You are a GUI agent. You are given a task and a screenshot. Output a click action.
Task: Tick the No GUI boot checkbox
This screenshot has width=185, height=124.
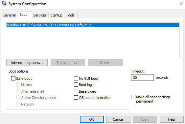pos(76,78)
